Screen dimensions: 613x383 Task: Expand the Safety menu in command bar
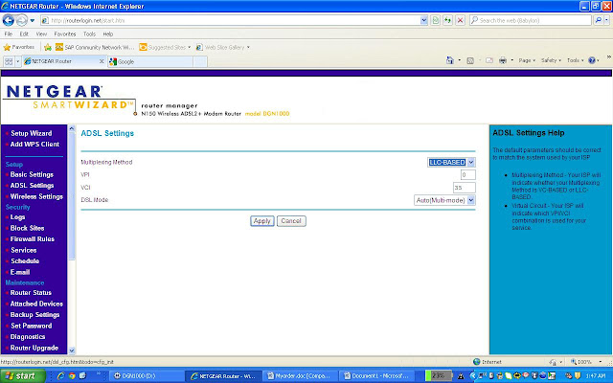pos(551,60)
